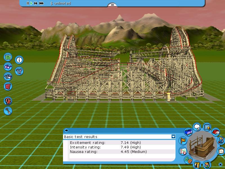This screenshot has width=225, height=169.
Task: Click the yellow flag icon
Action: pos(183,141)
